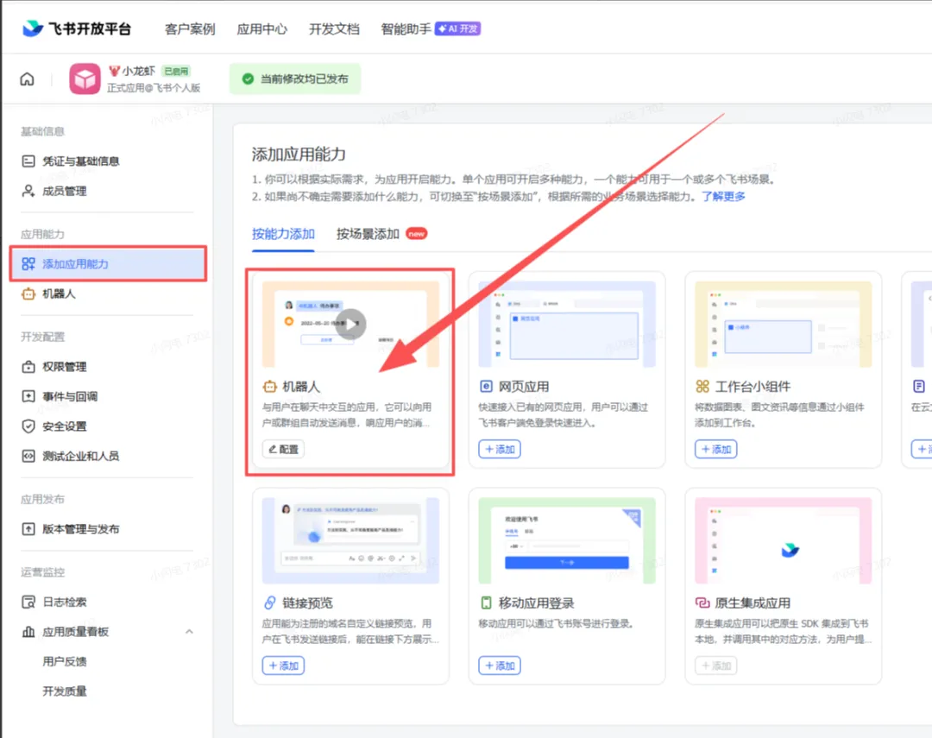932x738 pixels.
Task: Click 添加 on the 链接预览 card
Action: click(x=283, y=665)
